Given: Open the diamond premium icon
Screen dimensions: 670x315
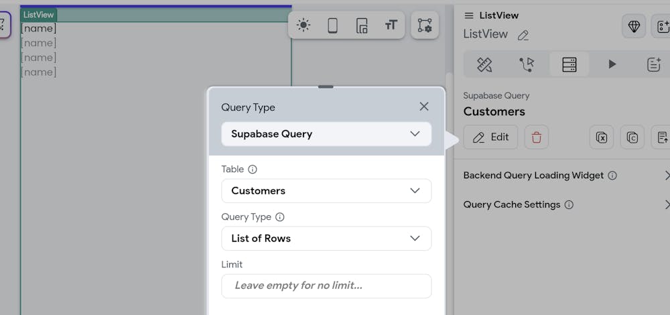Looking at the screenshot, I should 634,26.
